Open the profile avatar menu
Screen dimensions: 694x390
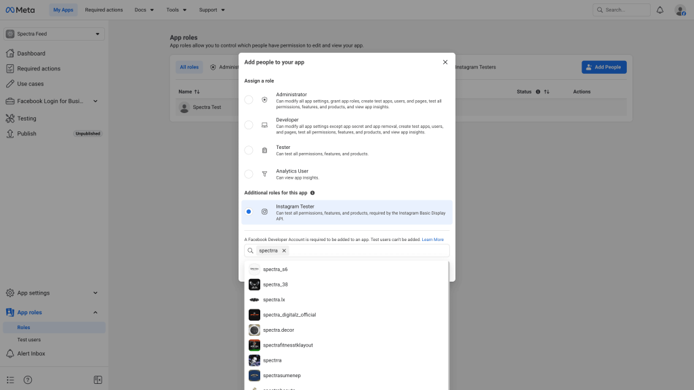coord(680,9)
